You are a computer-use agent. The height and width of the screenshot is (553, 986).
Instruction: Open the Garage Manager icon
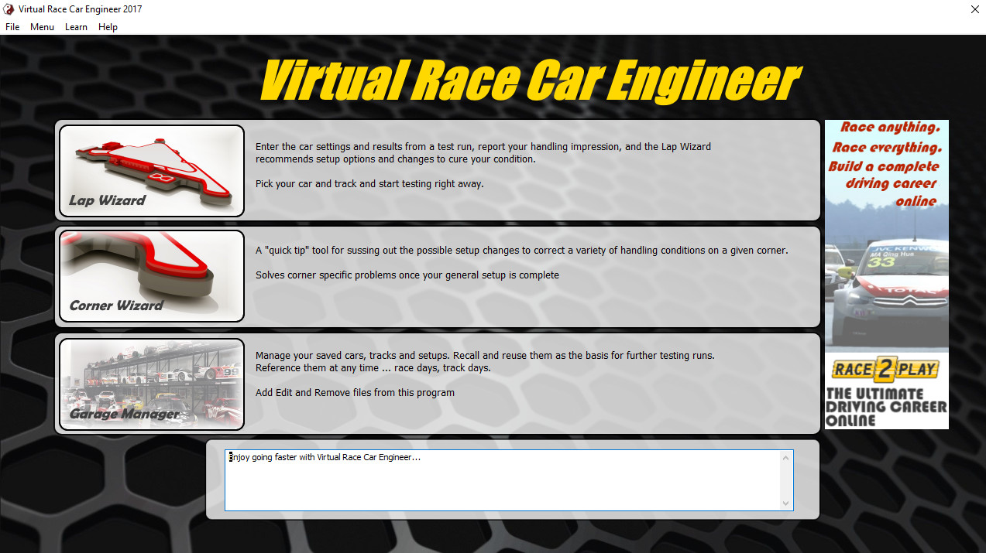(x=152, y=384)
